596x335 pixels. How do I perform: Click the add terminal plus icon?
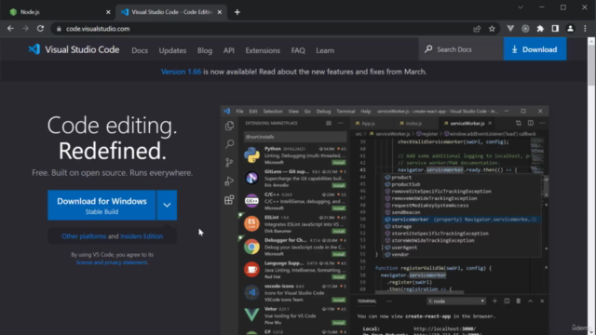[x=494, y=301]
